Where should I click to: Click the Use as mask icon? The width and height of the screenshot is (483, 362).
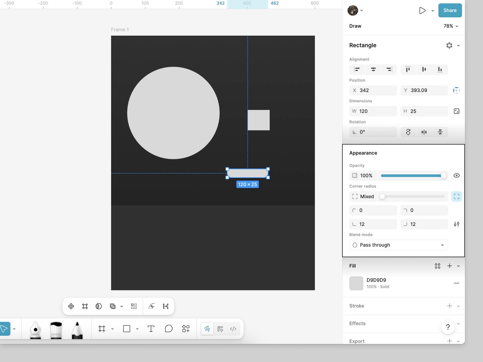(x=99, y=306)
